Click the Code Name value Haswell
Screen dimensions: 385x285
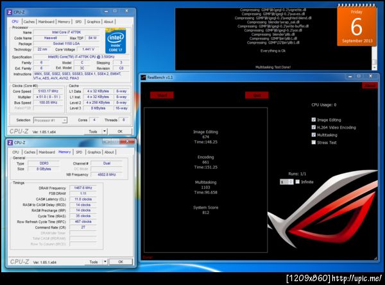pyautogui.click(x=50, y=38)
